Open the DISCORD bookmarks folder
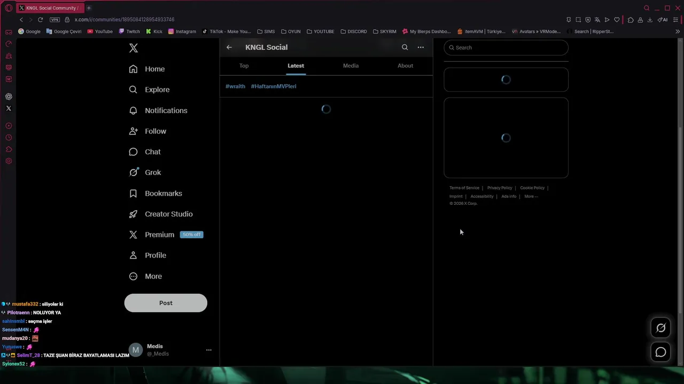The width and height of the screenshot is (684, 384). click(x=354, y=31)
